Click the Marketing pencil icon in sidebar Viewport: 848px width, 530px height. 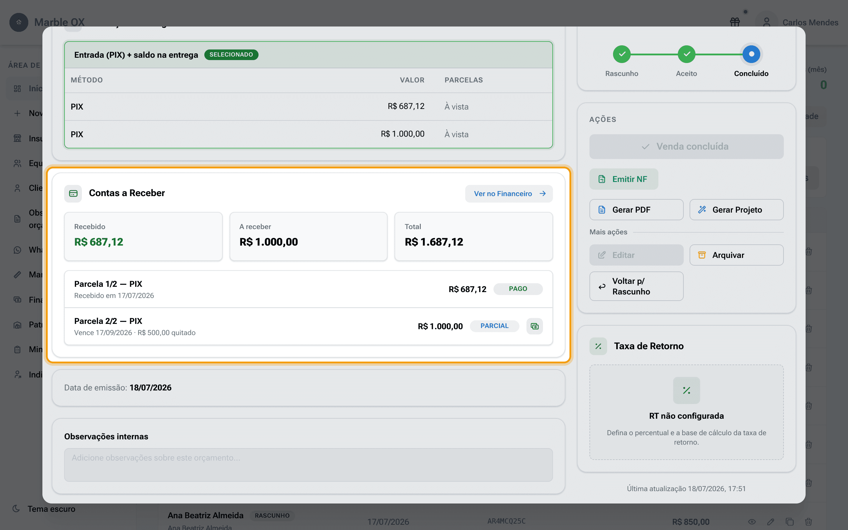tap(18, 274)
